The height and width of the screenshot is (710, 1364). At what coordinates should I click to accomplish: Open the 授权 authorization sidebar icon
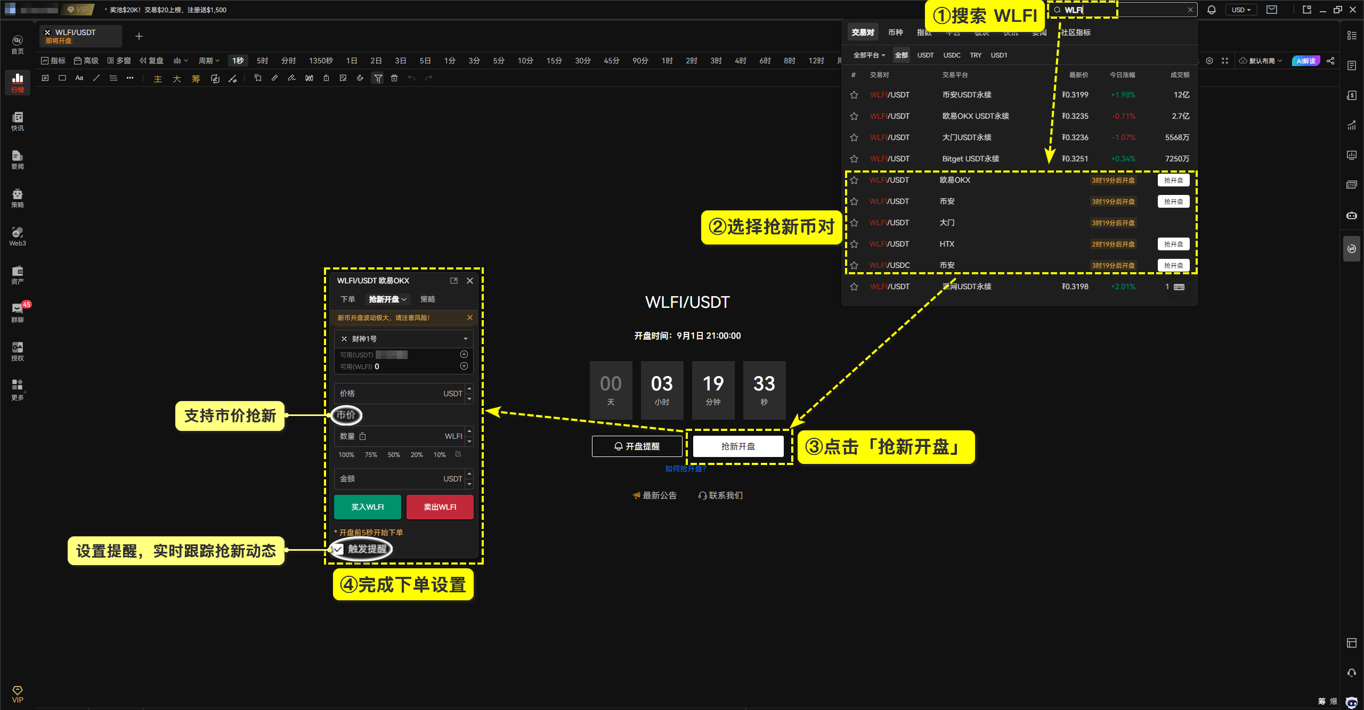click(18, 351)
